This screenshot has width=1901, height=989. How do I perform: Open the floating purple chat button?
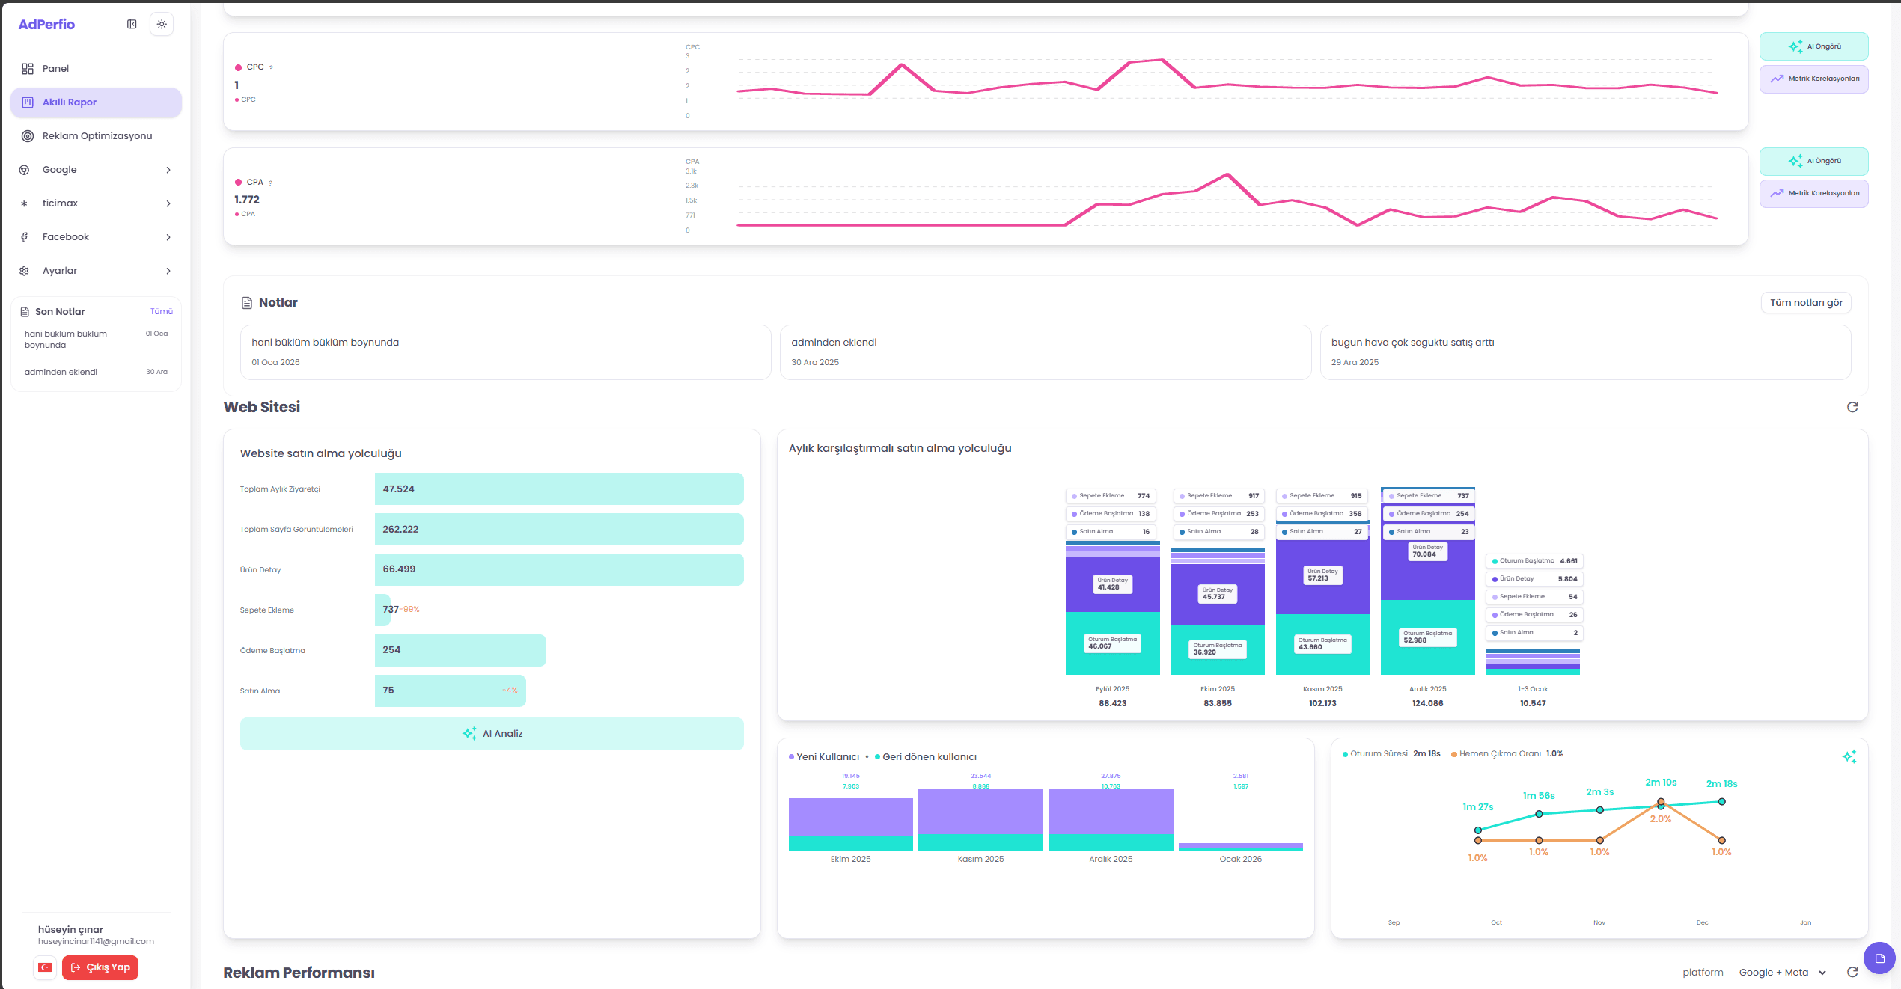(x=1879, y=958)
